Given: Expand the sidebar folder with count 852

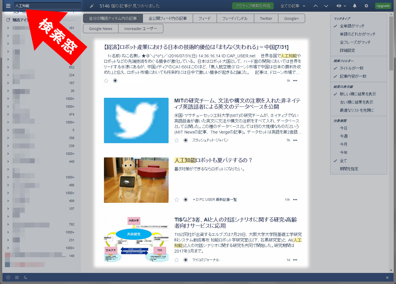Looking at the screenshot, I should [8, 67].
